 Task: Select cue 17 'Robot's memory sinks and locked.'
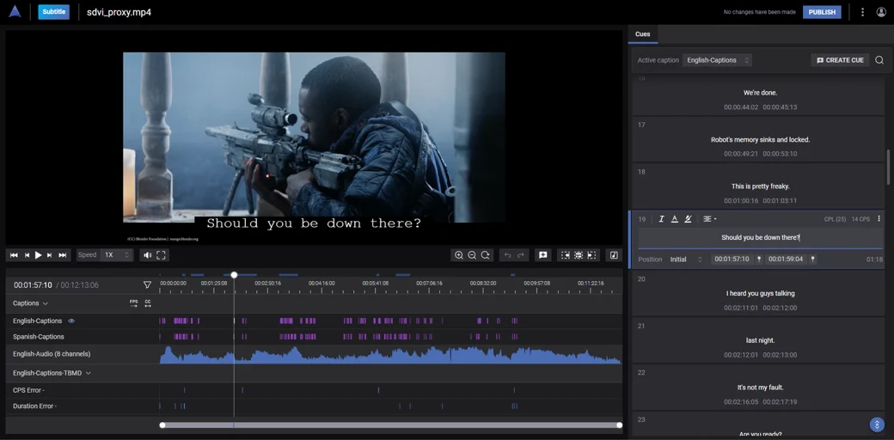click(760, 139)
